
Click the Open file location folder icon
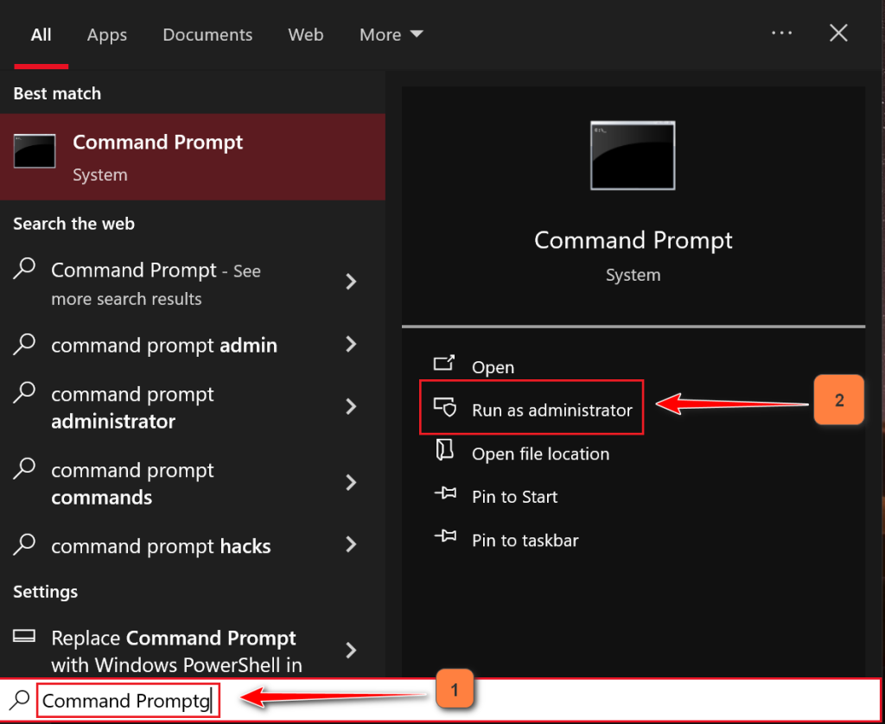[444, 452]
